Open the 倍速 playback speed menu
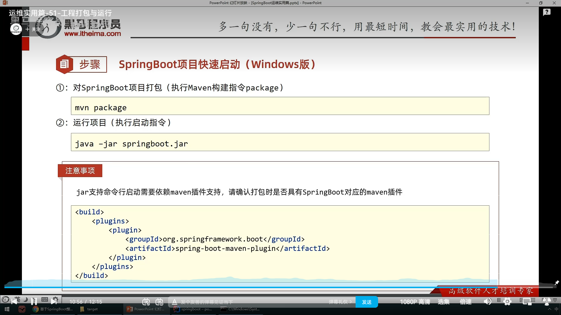The height and width of the screenshot is (315, 561). [x=465, y=302]
